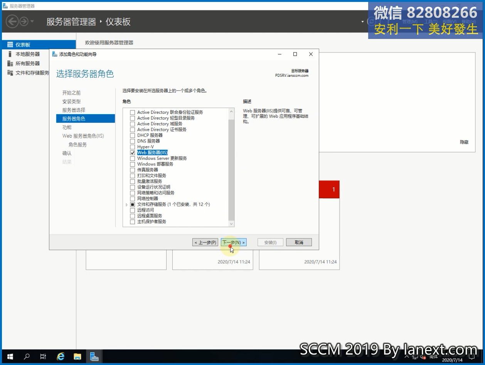Screen dimensions: 485x365
Task: Check the 设备运行状况证明 role
Action: (x=133, y=187)
